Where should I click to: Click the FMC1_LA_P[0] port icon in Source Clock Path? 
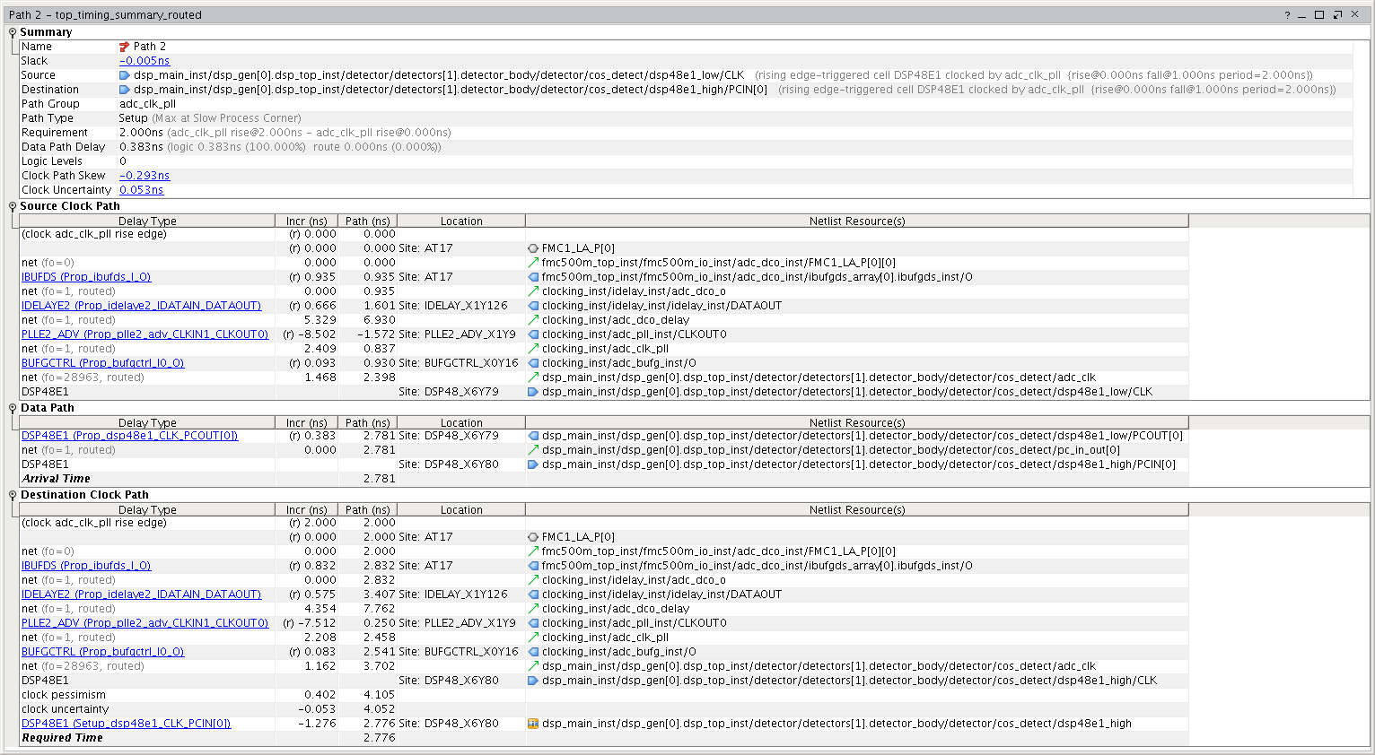533,248
